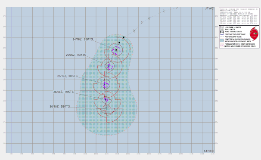Viewport: 261px width, 160px height.
Task: Click the 'LESS THAN 34 KNOTS' legend text
Action: [x=233, y=27]
